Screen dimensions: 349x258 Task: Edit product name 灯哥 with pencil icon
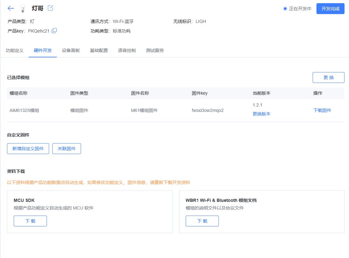[x=50, y=8]
